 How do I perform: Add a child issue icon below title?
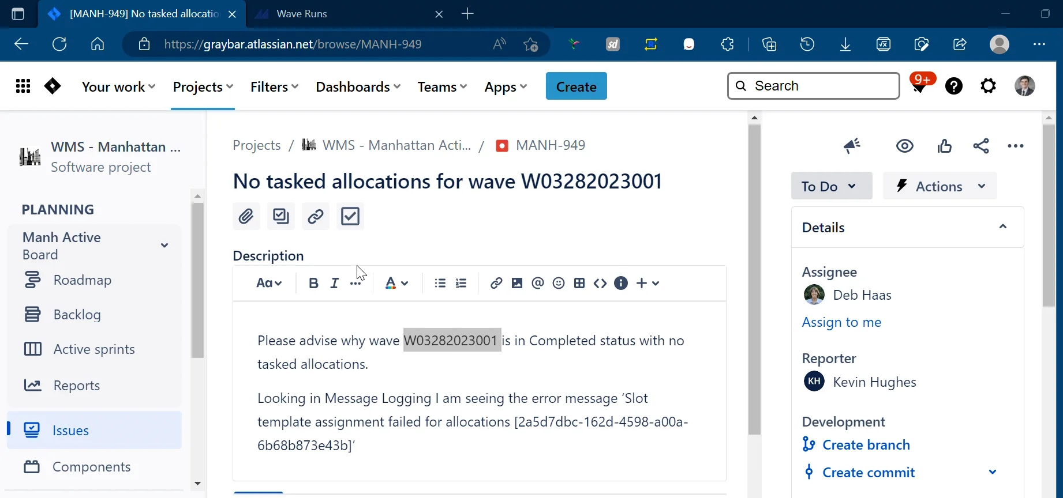[281, 216]
